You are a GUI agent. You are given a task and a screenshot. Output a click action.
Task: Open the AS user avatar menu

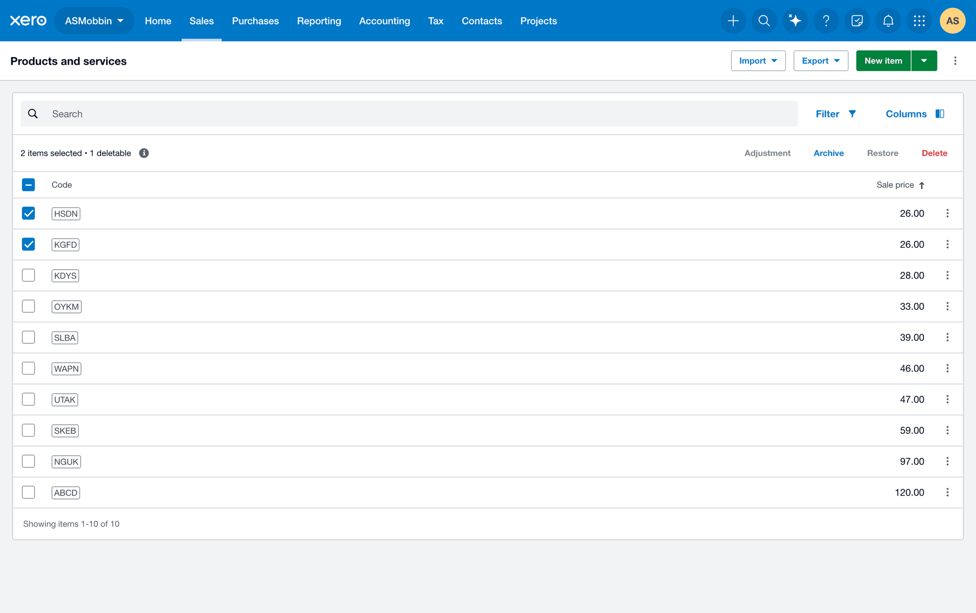pos(953,21)
